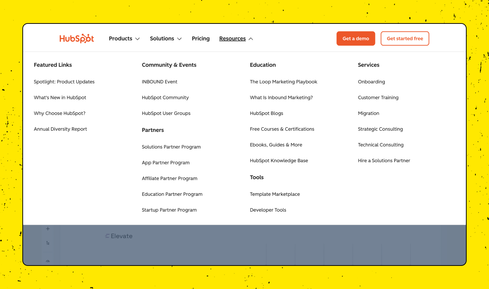Visit HubSpot Blogs

(x=266, y=113)
